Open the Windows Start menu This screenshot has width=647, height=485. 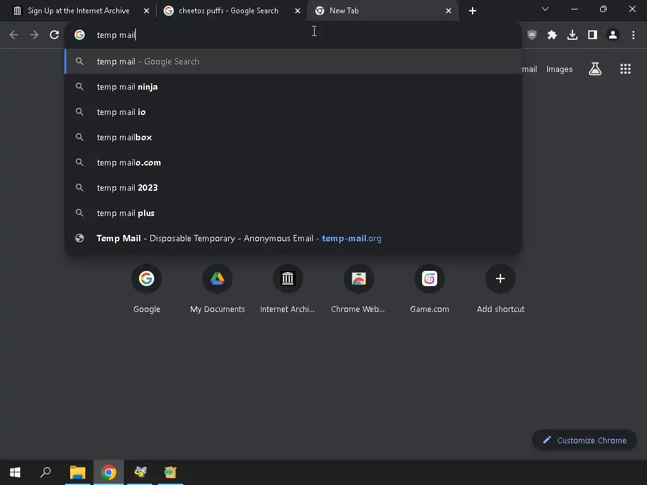tap(15, 472)
